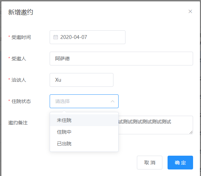Image resolution: width=201 pixels, height=176 pixels.
Task: Click the 邀约备注 field label
Action: tap(18, 123)
